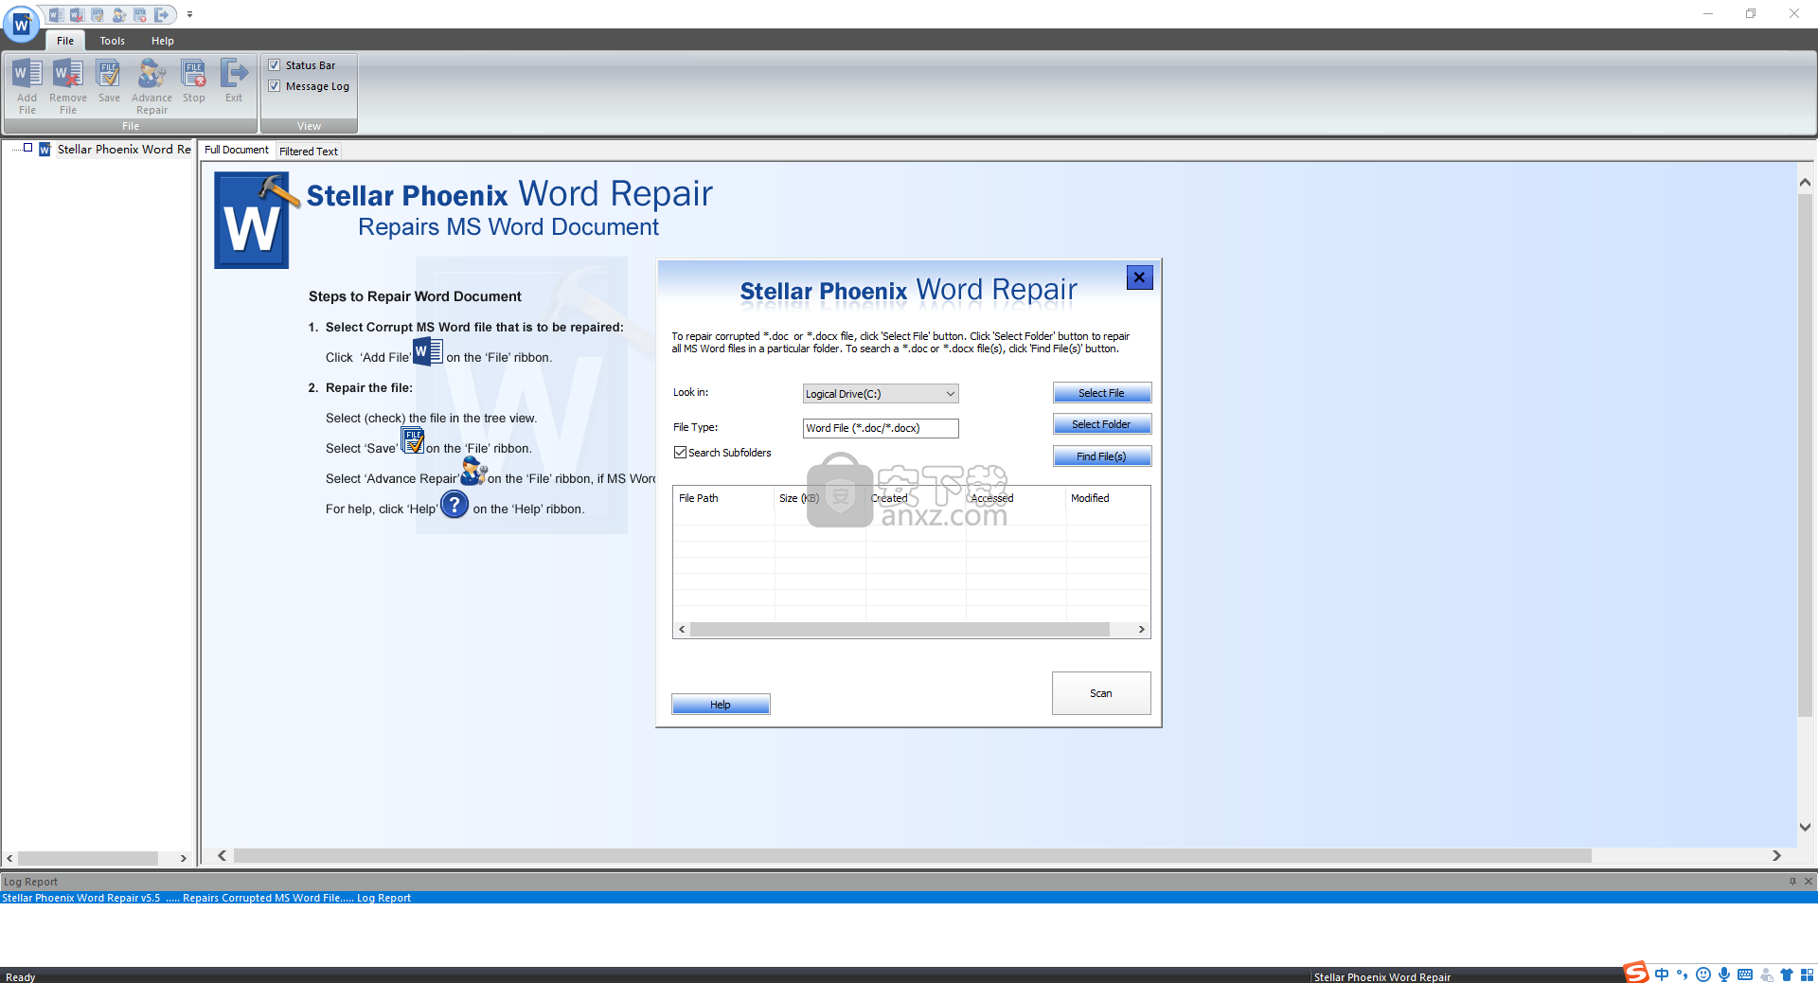Viewport: 1818px width, 983px height.
Task: Click the file list left scroll arrow
Action: [682, 630]
